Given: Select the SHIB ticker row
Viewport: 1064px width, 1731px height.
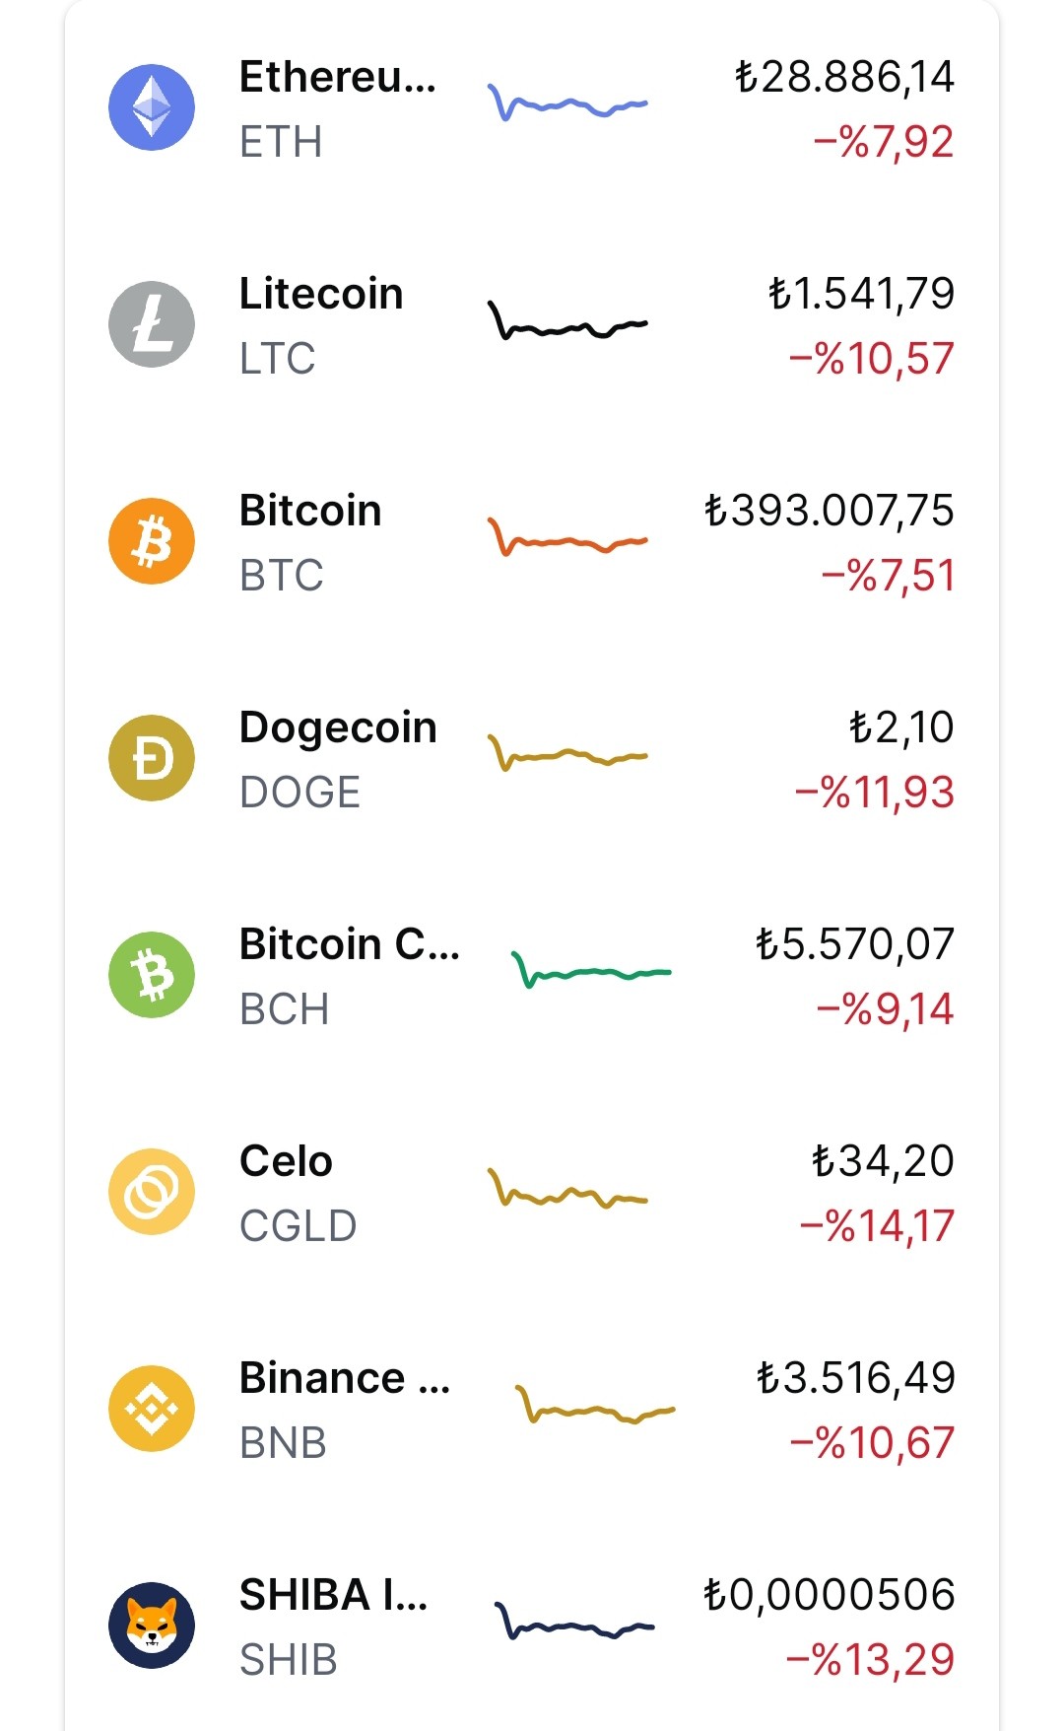Looking at the screenshot, I should pos(532,1626).
